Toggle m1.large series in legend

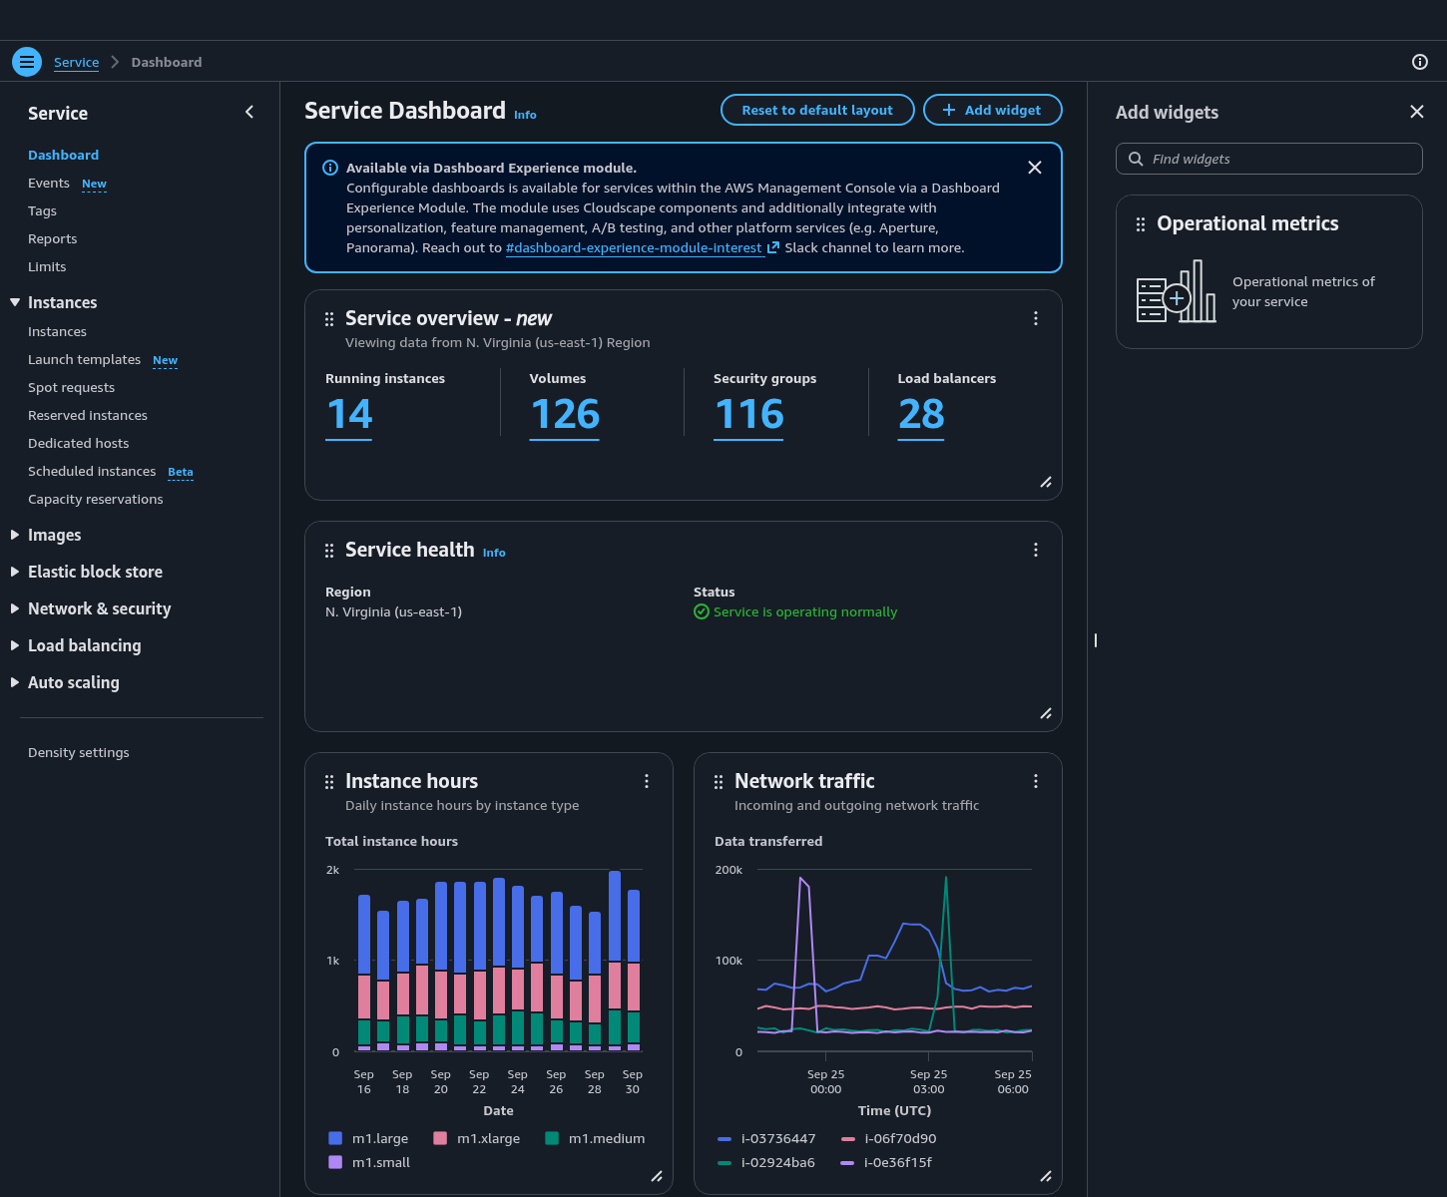coord(368,1138)
